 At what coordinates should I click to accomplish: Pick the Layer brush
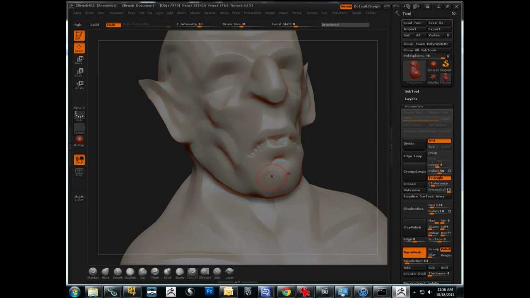[x=229, y=273]
